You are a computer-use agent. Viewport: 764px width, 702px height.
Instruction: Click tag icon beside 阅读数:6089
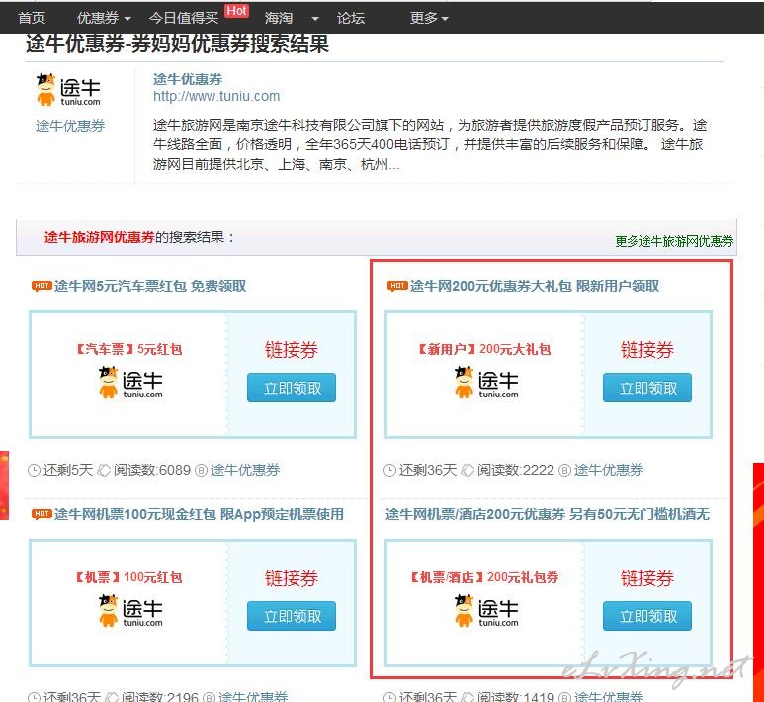coord(104,470)
